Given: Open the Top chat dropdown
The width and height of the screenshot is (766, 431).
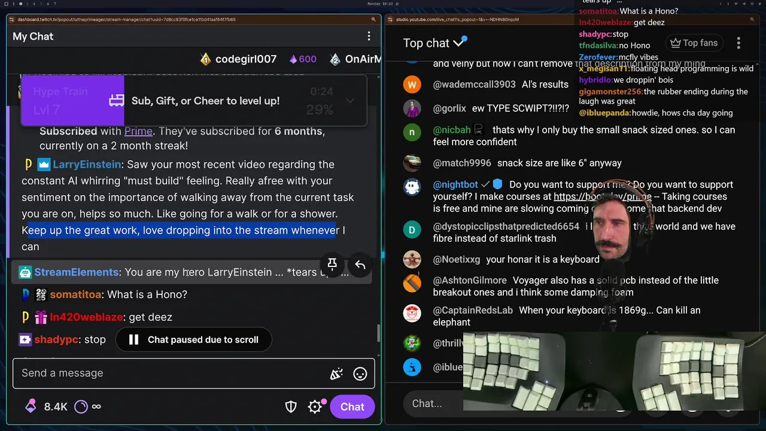Looking at the screenshot, I should pyautogui.click(x=434, y=43).
